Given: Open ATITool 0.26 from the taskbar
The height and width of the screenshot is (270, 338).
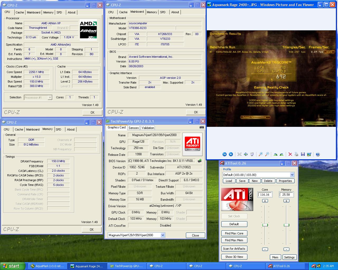Looking at the screenshot, I should pos(285,266).
